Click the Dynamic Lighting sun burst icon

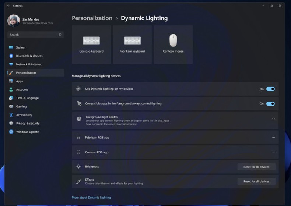78,89
